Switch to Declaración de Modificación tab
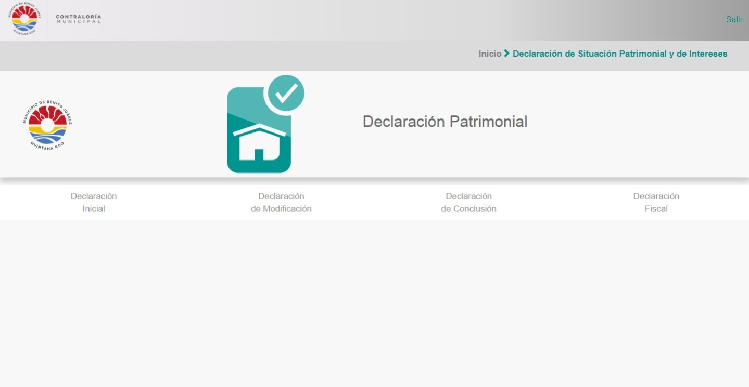This screenshot has width=749, height=387. pyautogui.click(x=281, y=203)
